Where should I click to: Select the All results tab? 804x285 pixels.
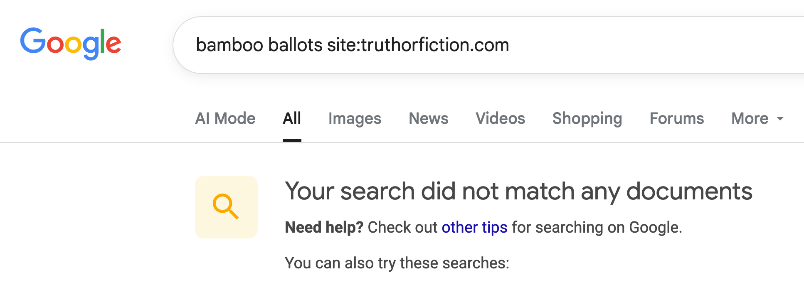click(292, 118)
